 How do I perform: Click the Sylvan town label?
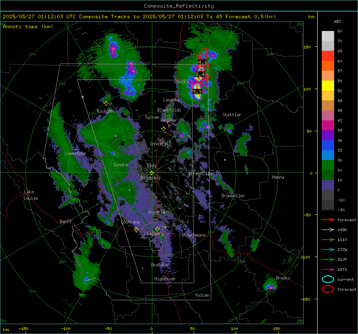pyautogui.click(x=152, y=117)
